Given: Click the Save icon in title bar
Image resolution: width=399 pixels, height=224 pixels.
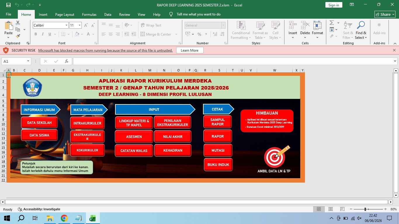Looking at the screenshot, I should point(8,5).
